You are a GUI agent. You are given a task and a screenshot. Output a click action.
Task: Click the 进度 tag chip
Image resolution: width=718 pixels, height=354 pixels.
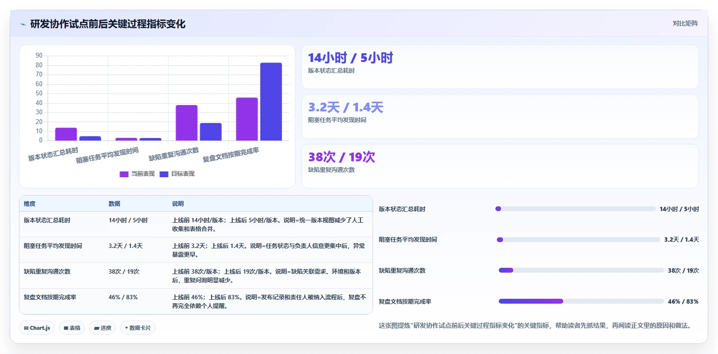pos(102,328)
